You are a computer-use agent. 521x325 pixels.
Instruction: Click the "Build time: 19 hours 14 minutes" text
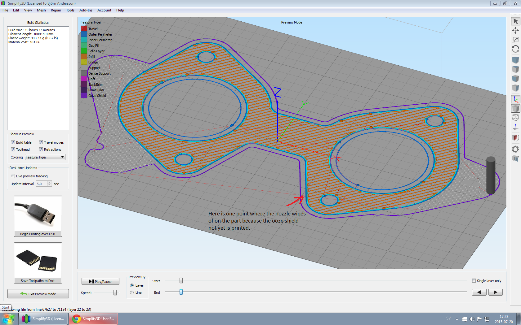click(x=32, y=30)
